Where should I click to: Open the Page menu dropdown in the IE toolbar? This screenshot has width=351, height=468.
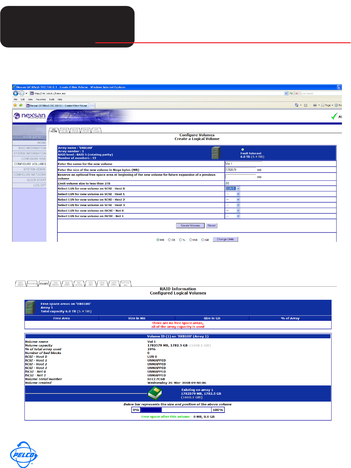point(327,105)
